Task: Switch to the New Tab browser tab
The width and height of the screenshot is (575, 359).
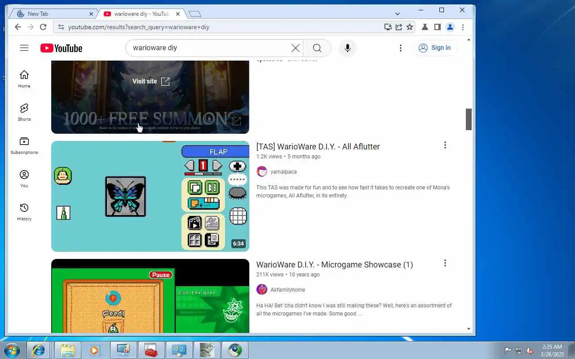Action: pos(52,14)
